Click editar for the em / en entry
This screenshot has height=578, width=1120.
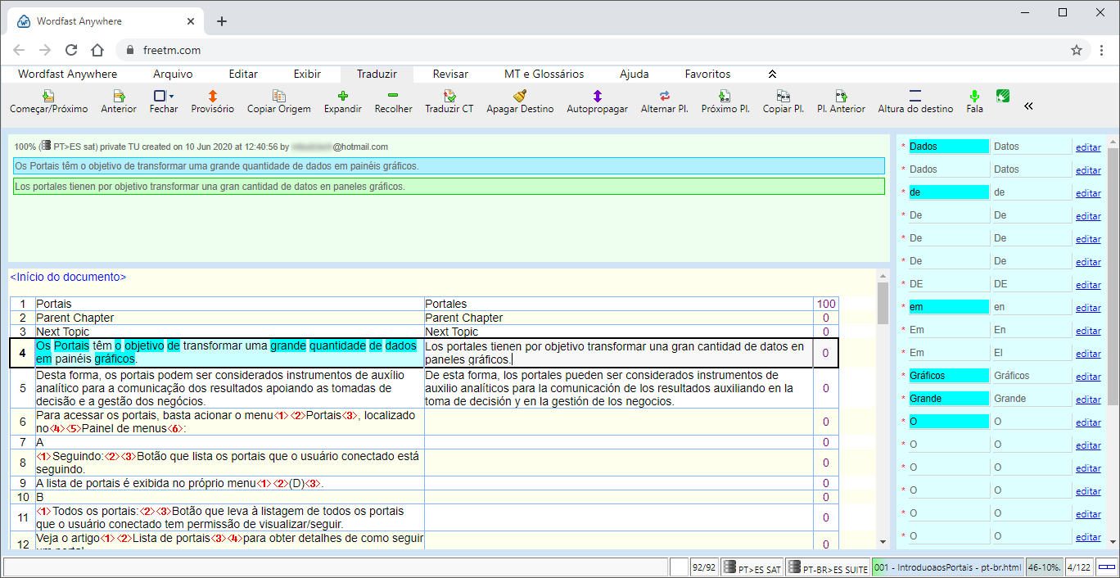pyautogui.click(x=1088, y=308)
